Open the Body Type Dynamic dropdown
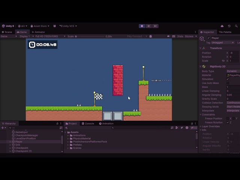 click(233, 71)
